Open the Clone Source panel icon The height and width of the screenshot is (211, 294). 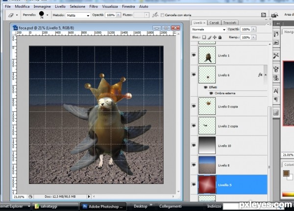pyautogui.click(x=276, y=78)
